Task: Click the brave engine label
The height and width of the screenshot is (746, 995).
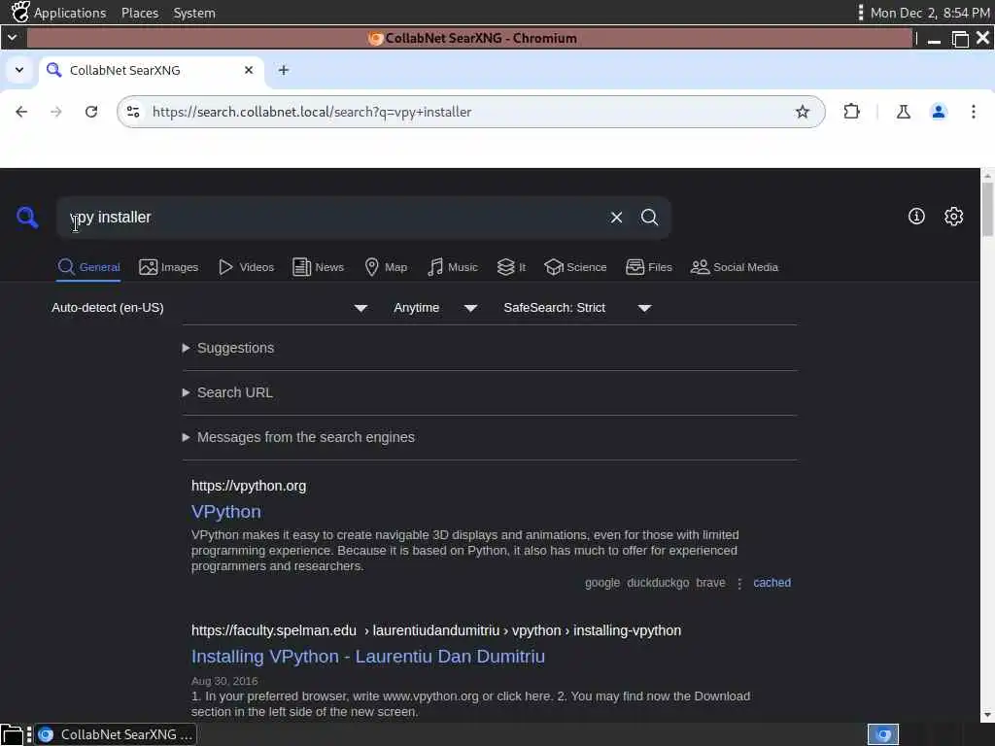Action: (710, 583)
